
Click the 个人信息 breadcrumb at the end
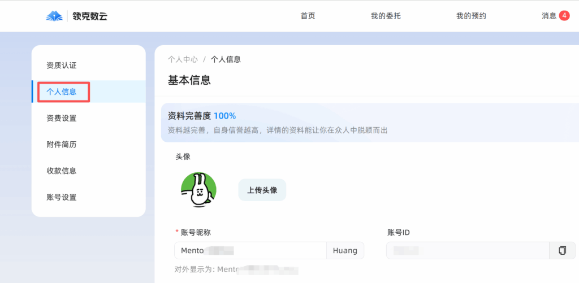pyautogui.click(x=226, y=59)
